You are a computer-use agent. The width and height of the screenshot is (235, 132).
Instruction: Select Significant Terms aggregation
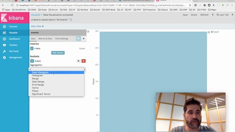tap(56, 94)
